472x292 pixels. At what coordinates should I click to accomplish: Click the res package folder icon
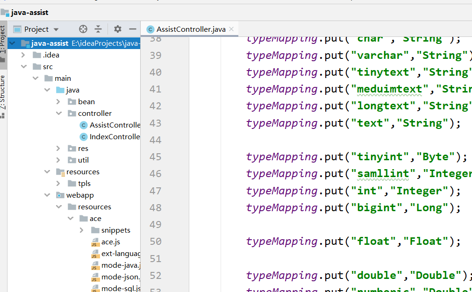click(72, 149)
